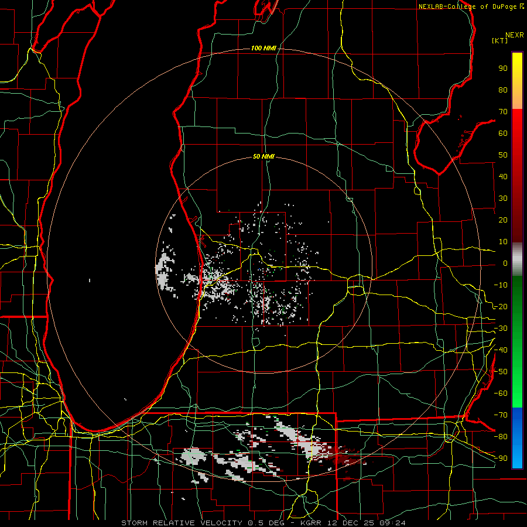Click the -60 value on the velocity scale
Screen dimensions: 527x527
coord(501,393)
